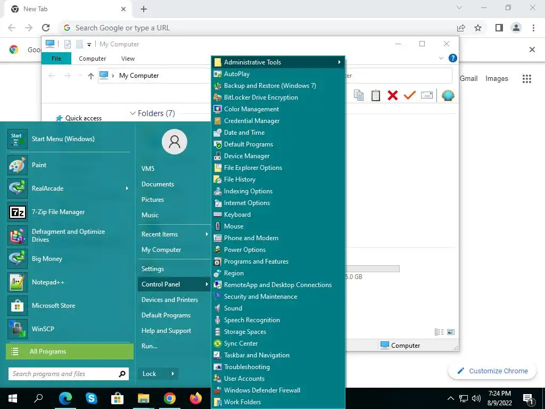Open the taskbar search magnifier
The height and width of the screenshot is (409, 545).
tap(38, 398)
